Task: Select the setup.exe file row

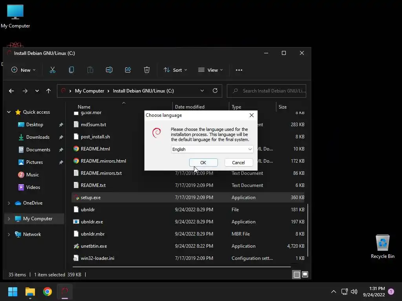Action: (x=188, y=198)
